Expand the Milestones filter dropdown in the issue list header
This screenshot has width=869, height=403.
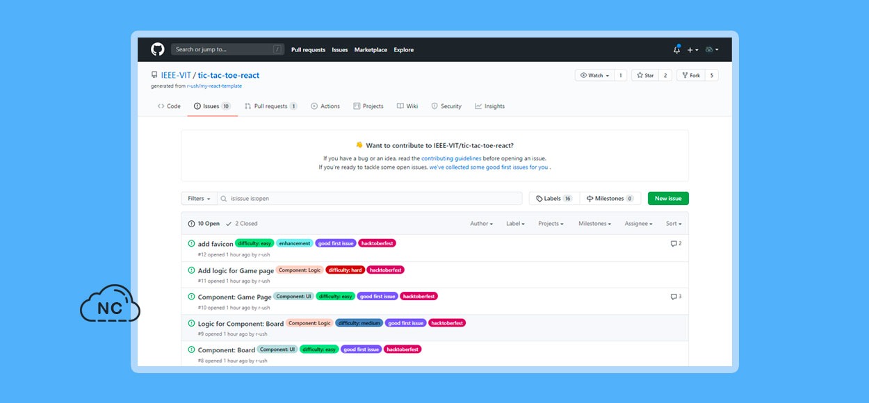pos(594,224)
